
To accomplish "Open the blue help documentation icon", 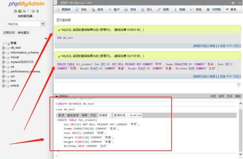I will 24,11.
